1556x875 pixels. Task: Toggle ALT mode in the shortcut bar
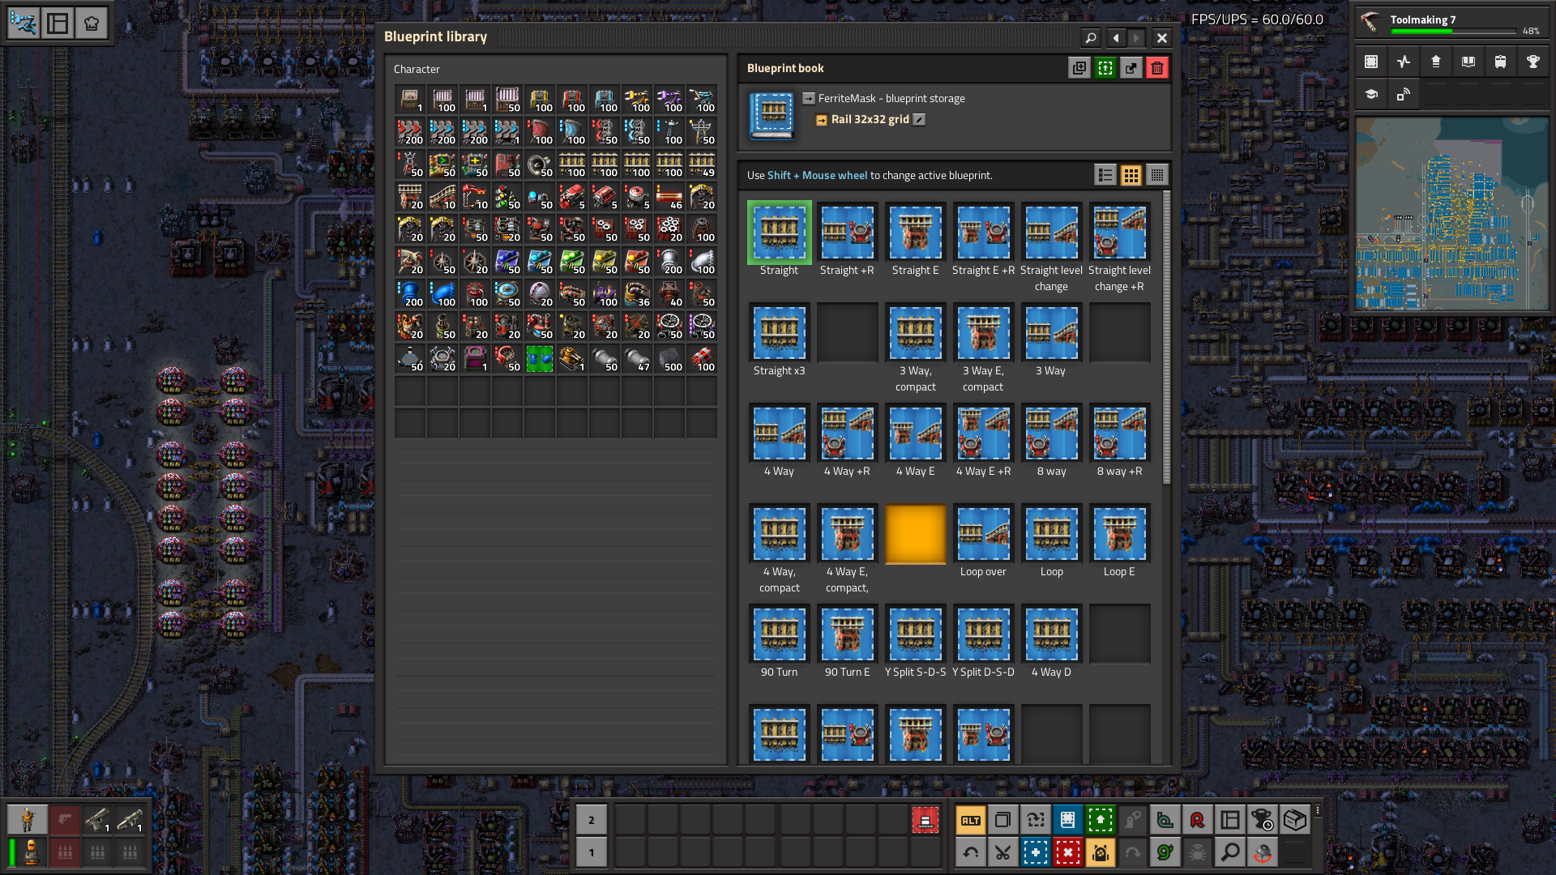(x=971, y=820)
